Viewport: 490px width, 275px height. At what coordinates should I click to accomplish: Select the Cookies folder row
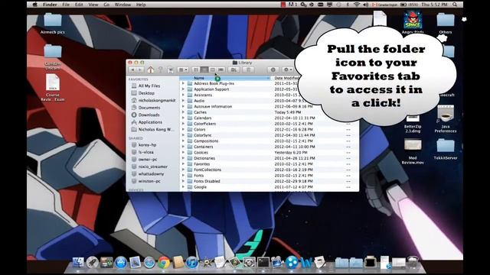[269, 153]
